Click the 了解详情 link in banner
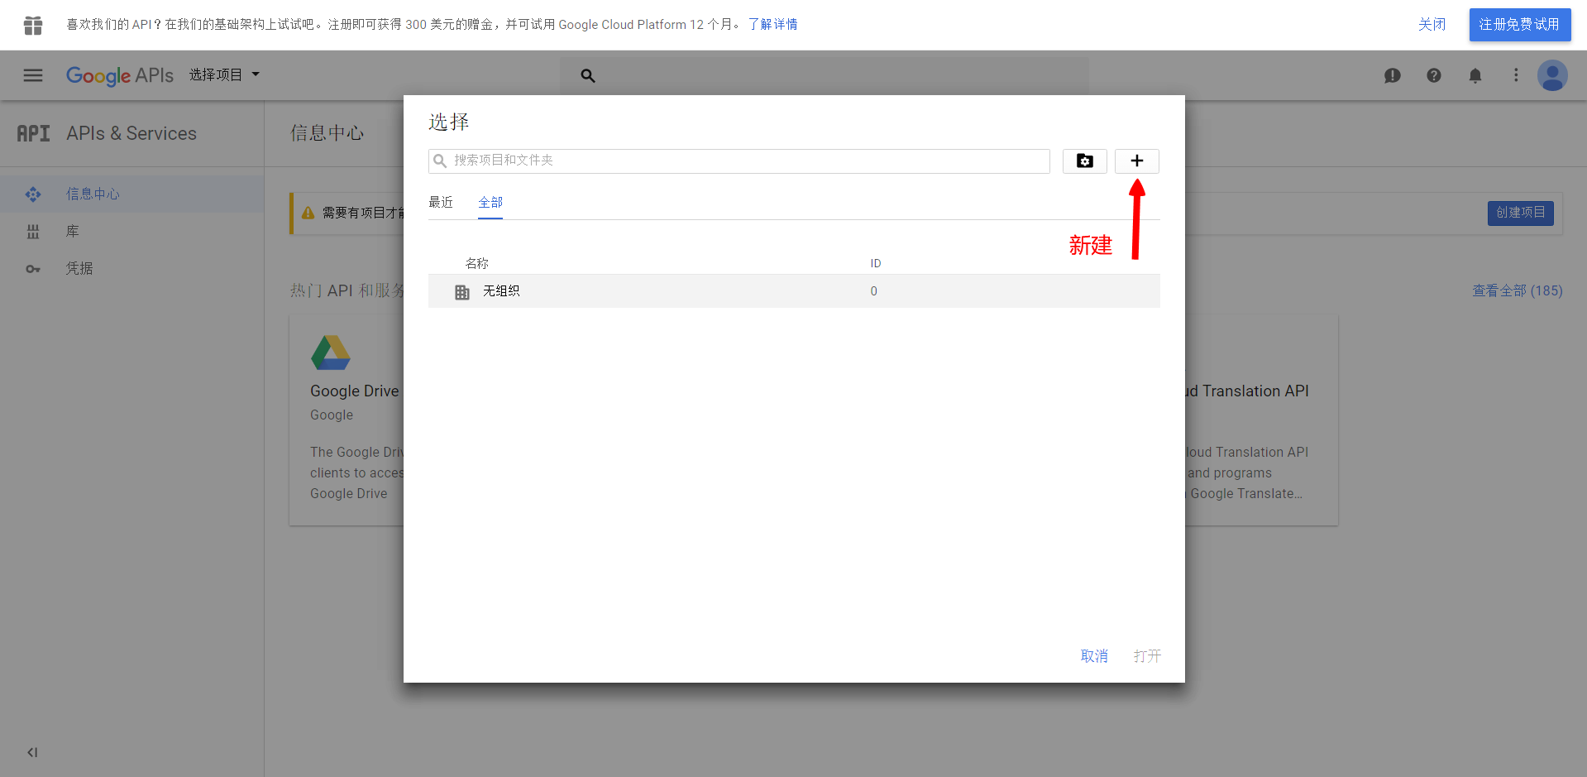The image size is (1587, 777). pyautogui.click(x=772, y=25)
